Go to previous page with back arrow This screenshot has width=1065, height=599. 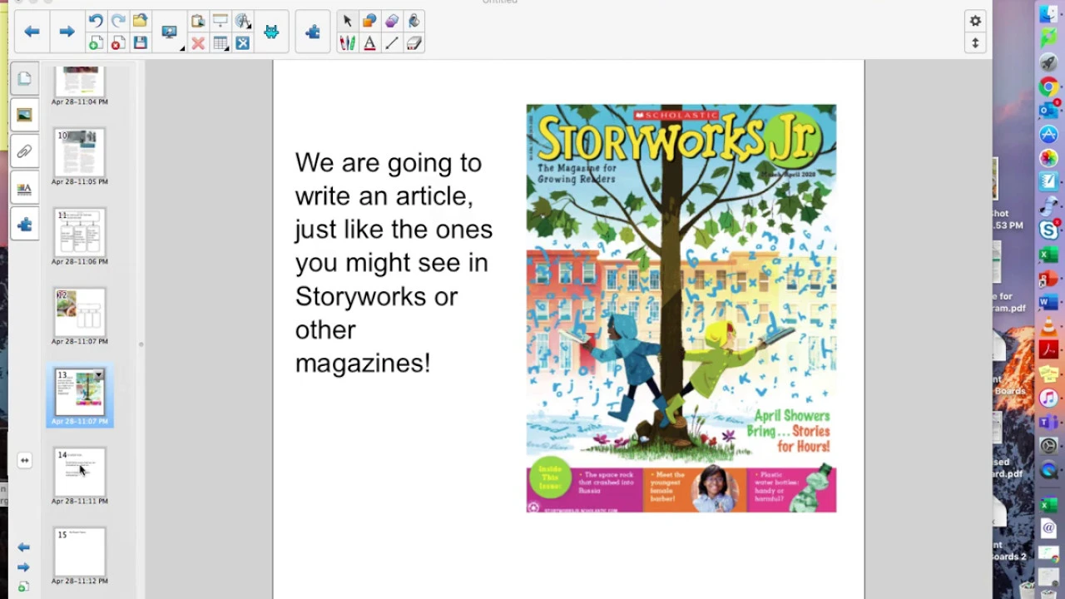click(32, 32)
